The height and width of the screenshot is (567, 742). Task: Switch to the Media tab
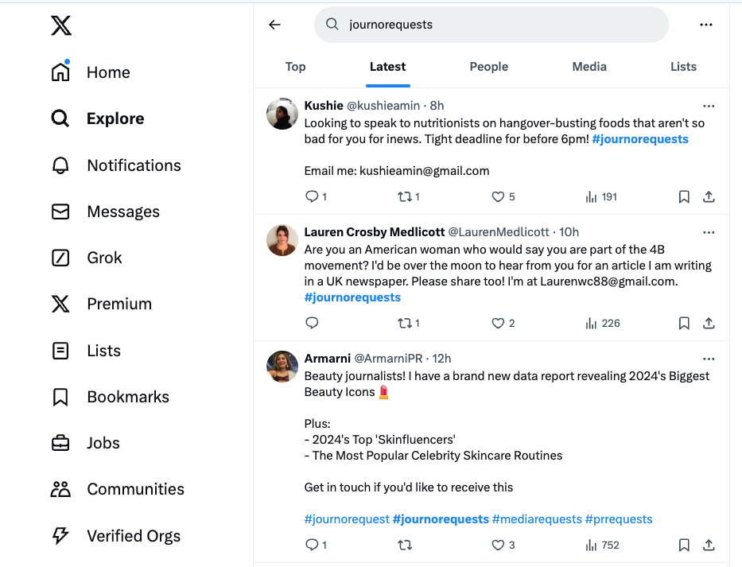(x=589, y=67)
